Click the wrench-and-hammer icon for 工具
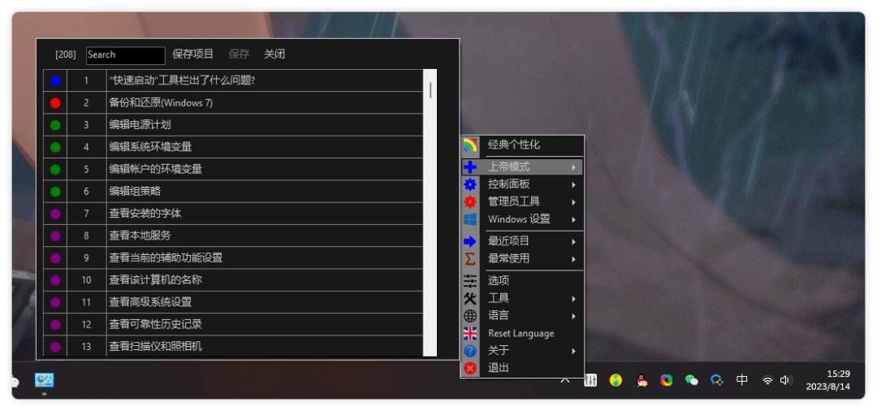Image resolution: width=877 pixels, height=411 pixels. tap(470, 299)
